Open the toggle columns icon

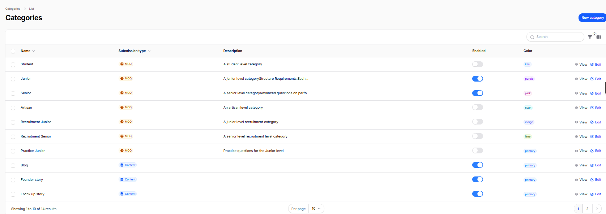(x=599, y=37)
